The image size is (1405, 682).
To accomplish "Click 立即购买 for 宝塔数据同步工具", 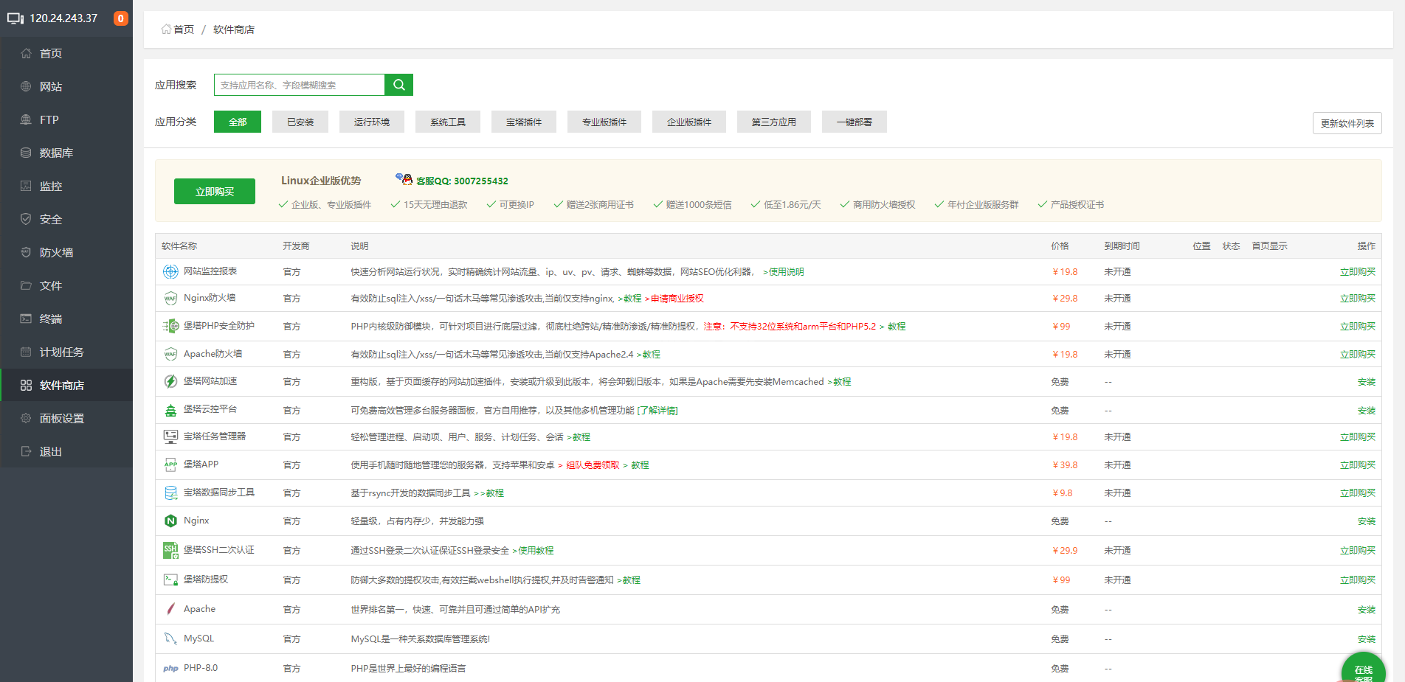I will point(1358,493).
